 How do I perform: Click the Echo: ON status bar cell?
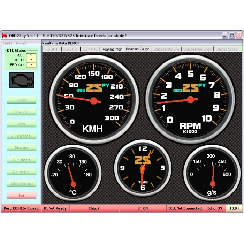coord(215,208)
